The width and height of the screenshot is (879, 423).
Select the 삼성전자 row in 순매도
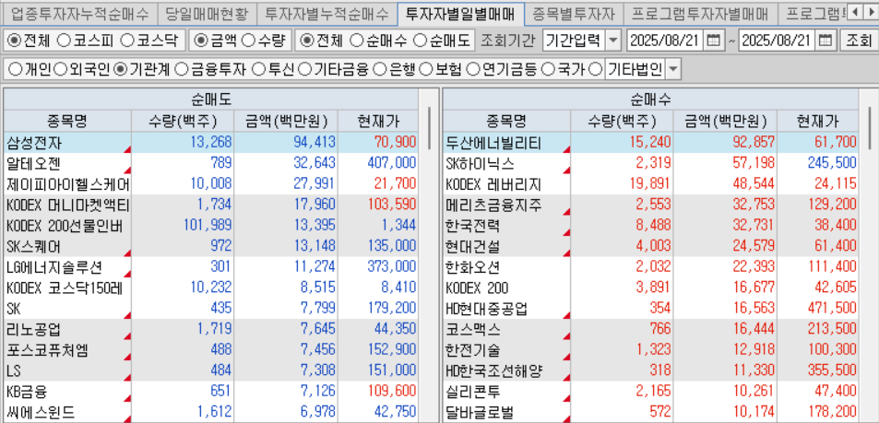tap(211, 142)
